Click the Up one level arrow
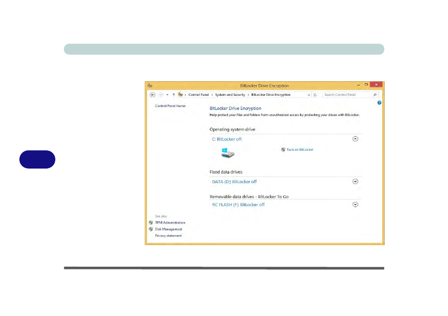The height and width of the screenshot is (316, 448). pos(173,94)
